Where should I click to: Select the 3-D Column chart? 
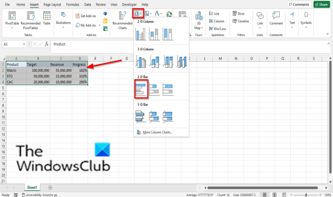[182, 61]
